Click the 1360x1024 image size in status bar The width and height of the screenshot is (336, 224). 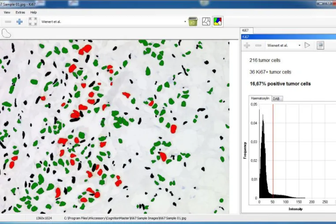[x=44, y=218]
